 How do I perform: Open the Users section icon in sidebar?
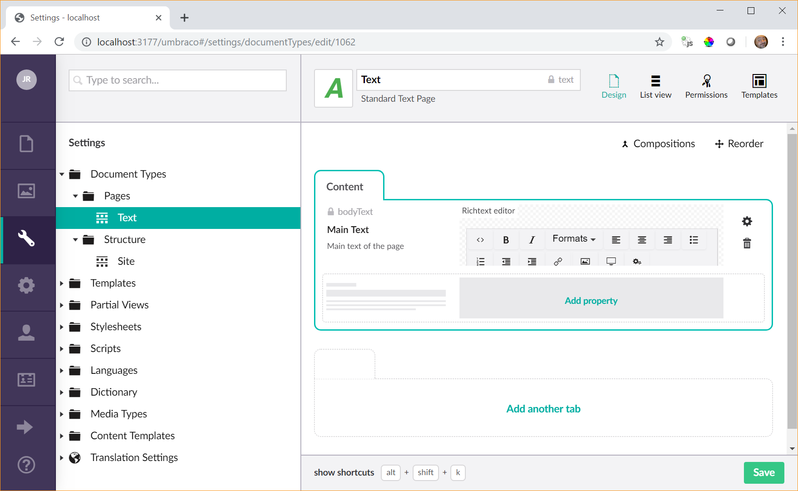click(26, 333)
